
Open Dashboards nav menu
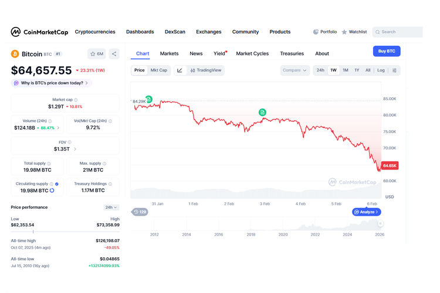pyautogui.click(x=140, y=32)
